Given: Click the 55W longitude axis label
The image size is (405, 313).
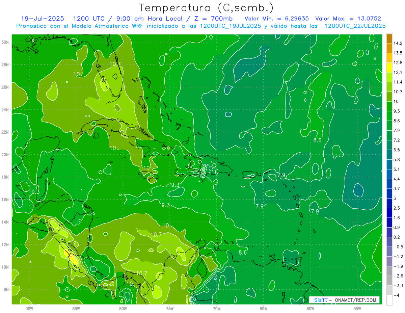Looking at the screenshot, I should pyautogui.click(x=357, y=309).
